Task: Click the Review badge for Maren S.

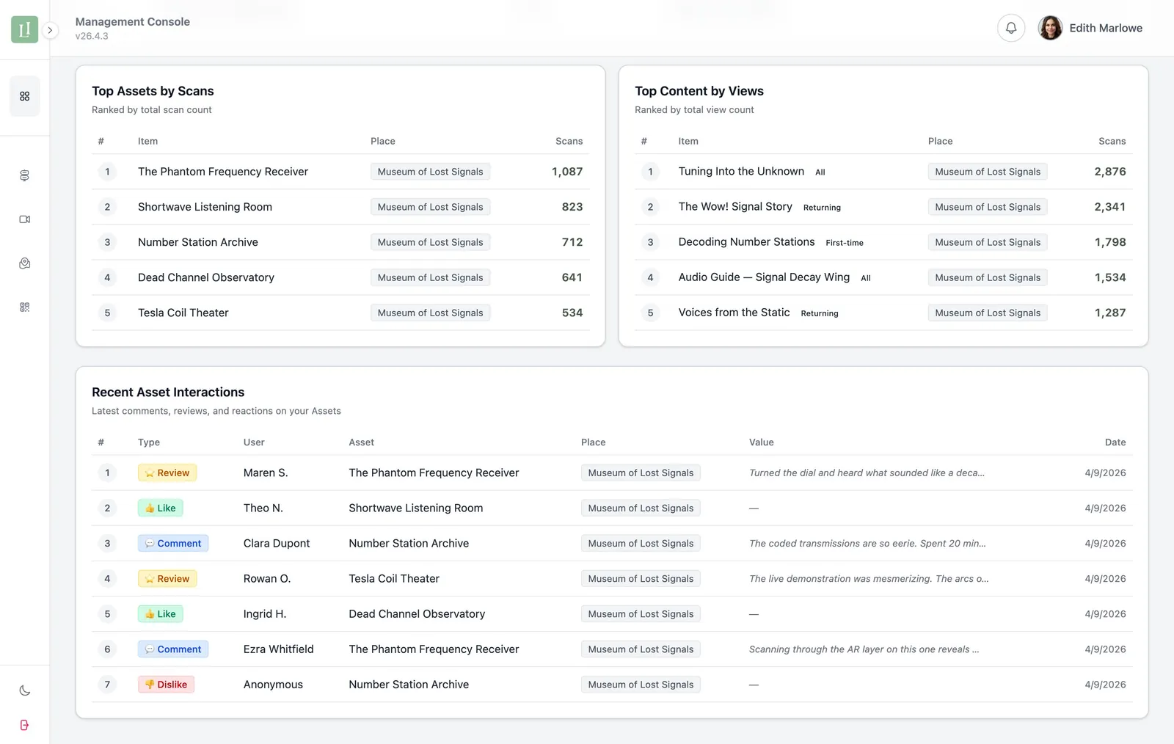Action: [x=167, y=473]
